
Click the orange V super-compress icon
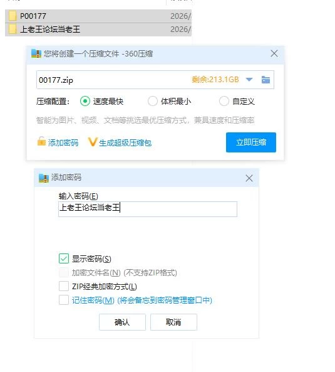92,142
